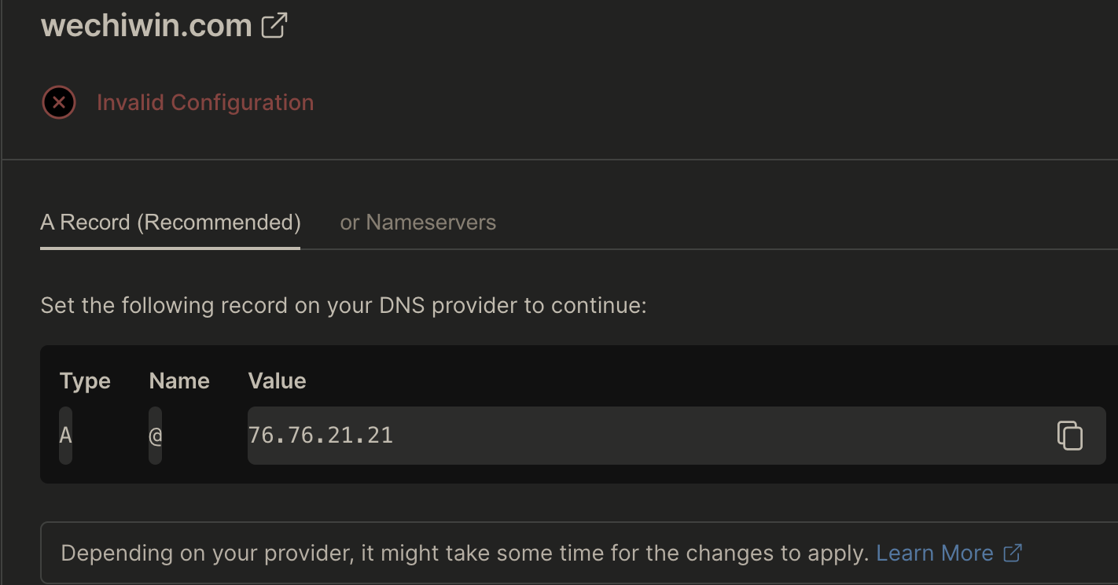Click the 76.76.21.21 IP address value
Viewport: 1118px width, 585px height.
[321, 435]
